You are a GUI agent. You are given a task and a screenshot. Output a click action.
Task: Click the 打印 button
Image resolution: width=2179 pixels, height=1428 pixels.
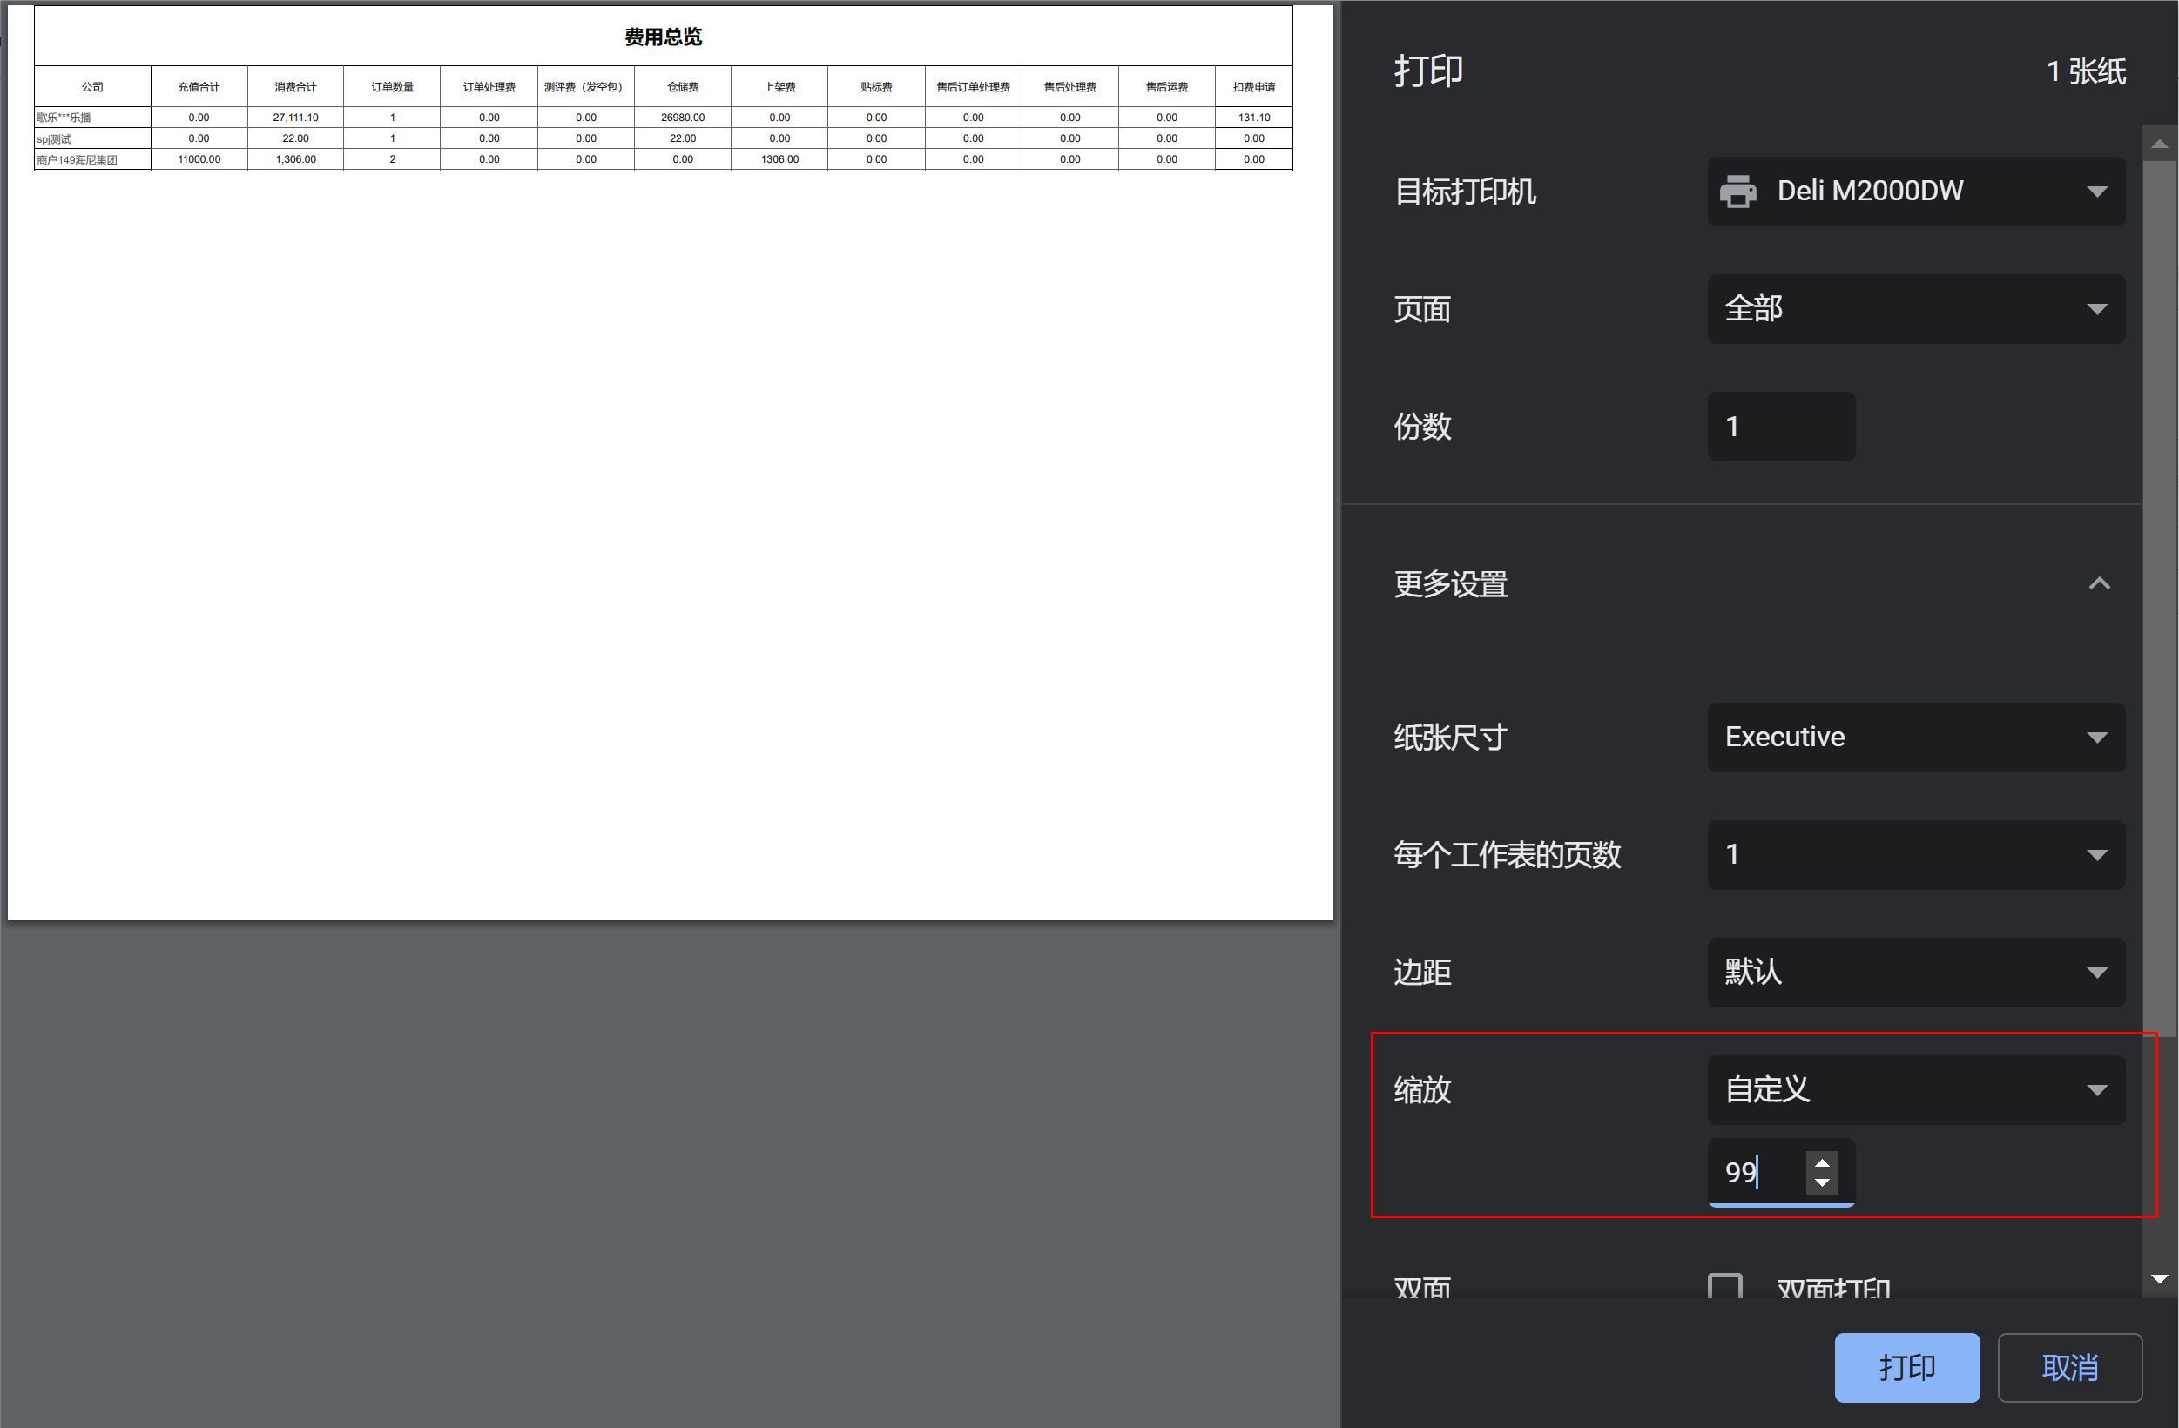click(x=1907, y=1367)
